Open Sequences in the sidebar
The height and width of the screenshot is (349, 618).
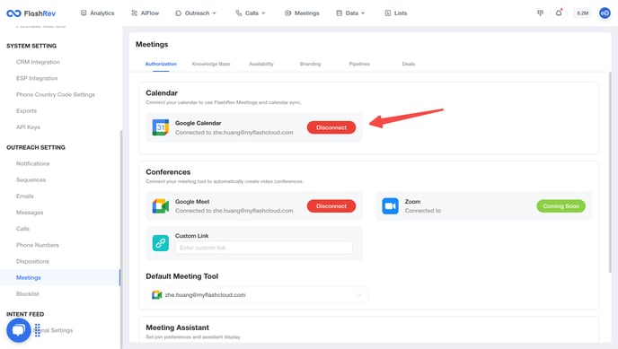pos(31,179)
